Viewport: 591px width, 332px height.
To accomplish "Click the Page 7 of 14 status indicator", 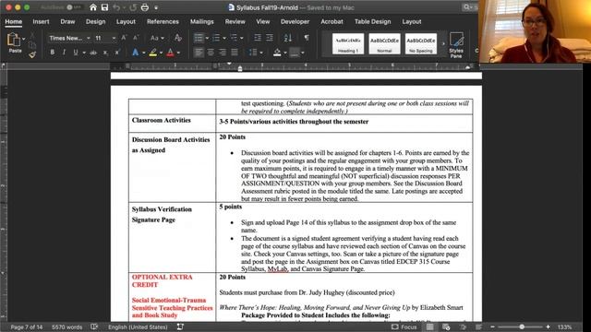I will (x=27, y=327).
